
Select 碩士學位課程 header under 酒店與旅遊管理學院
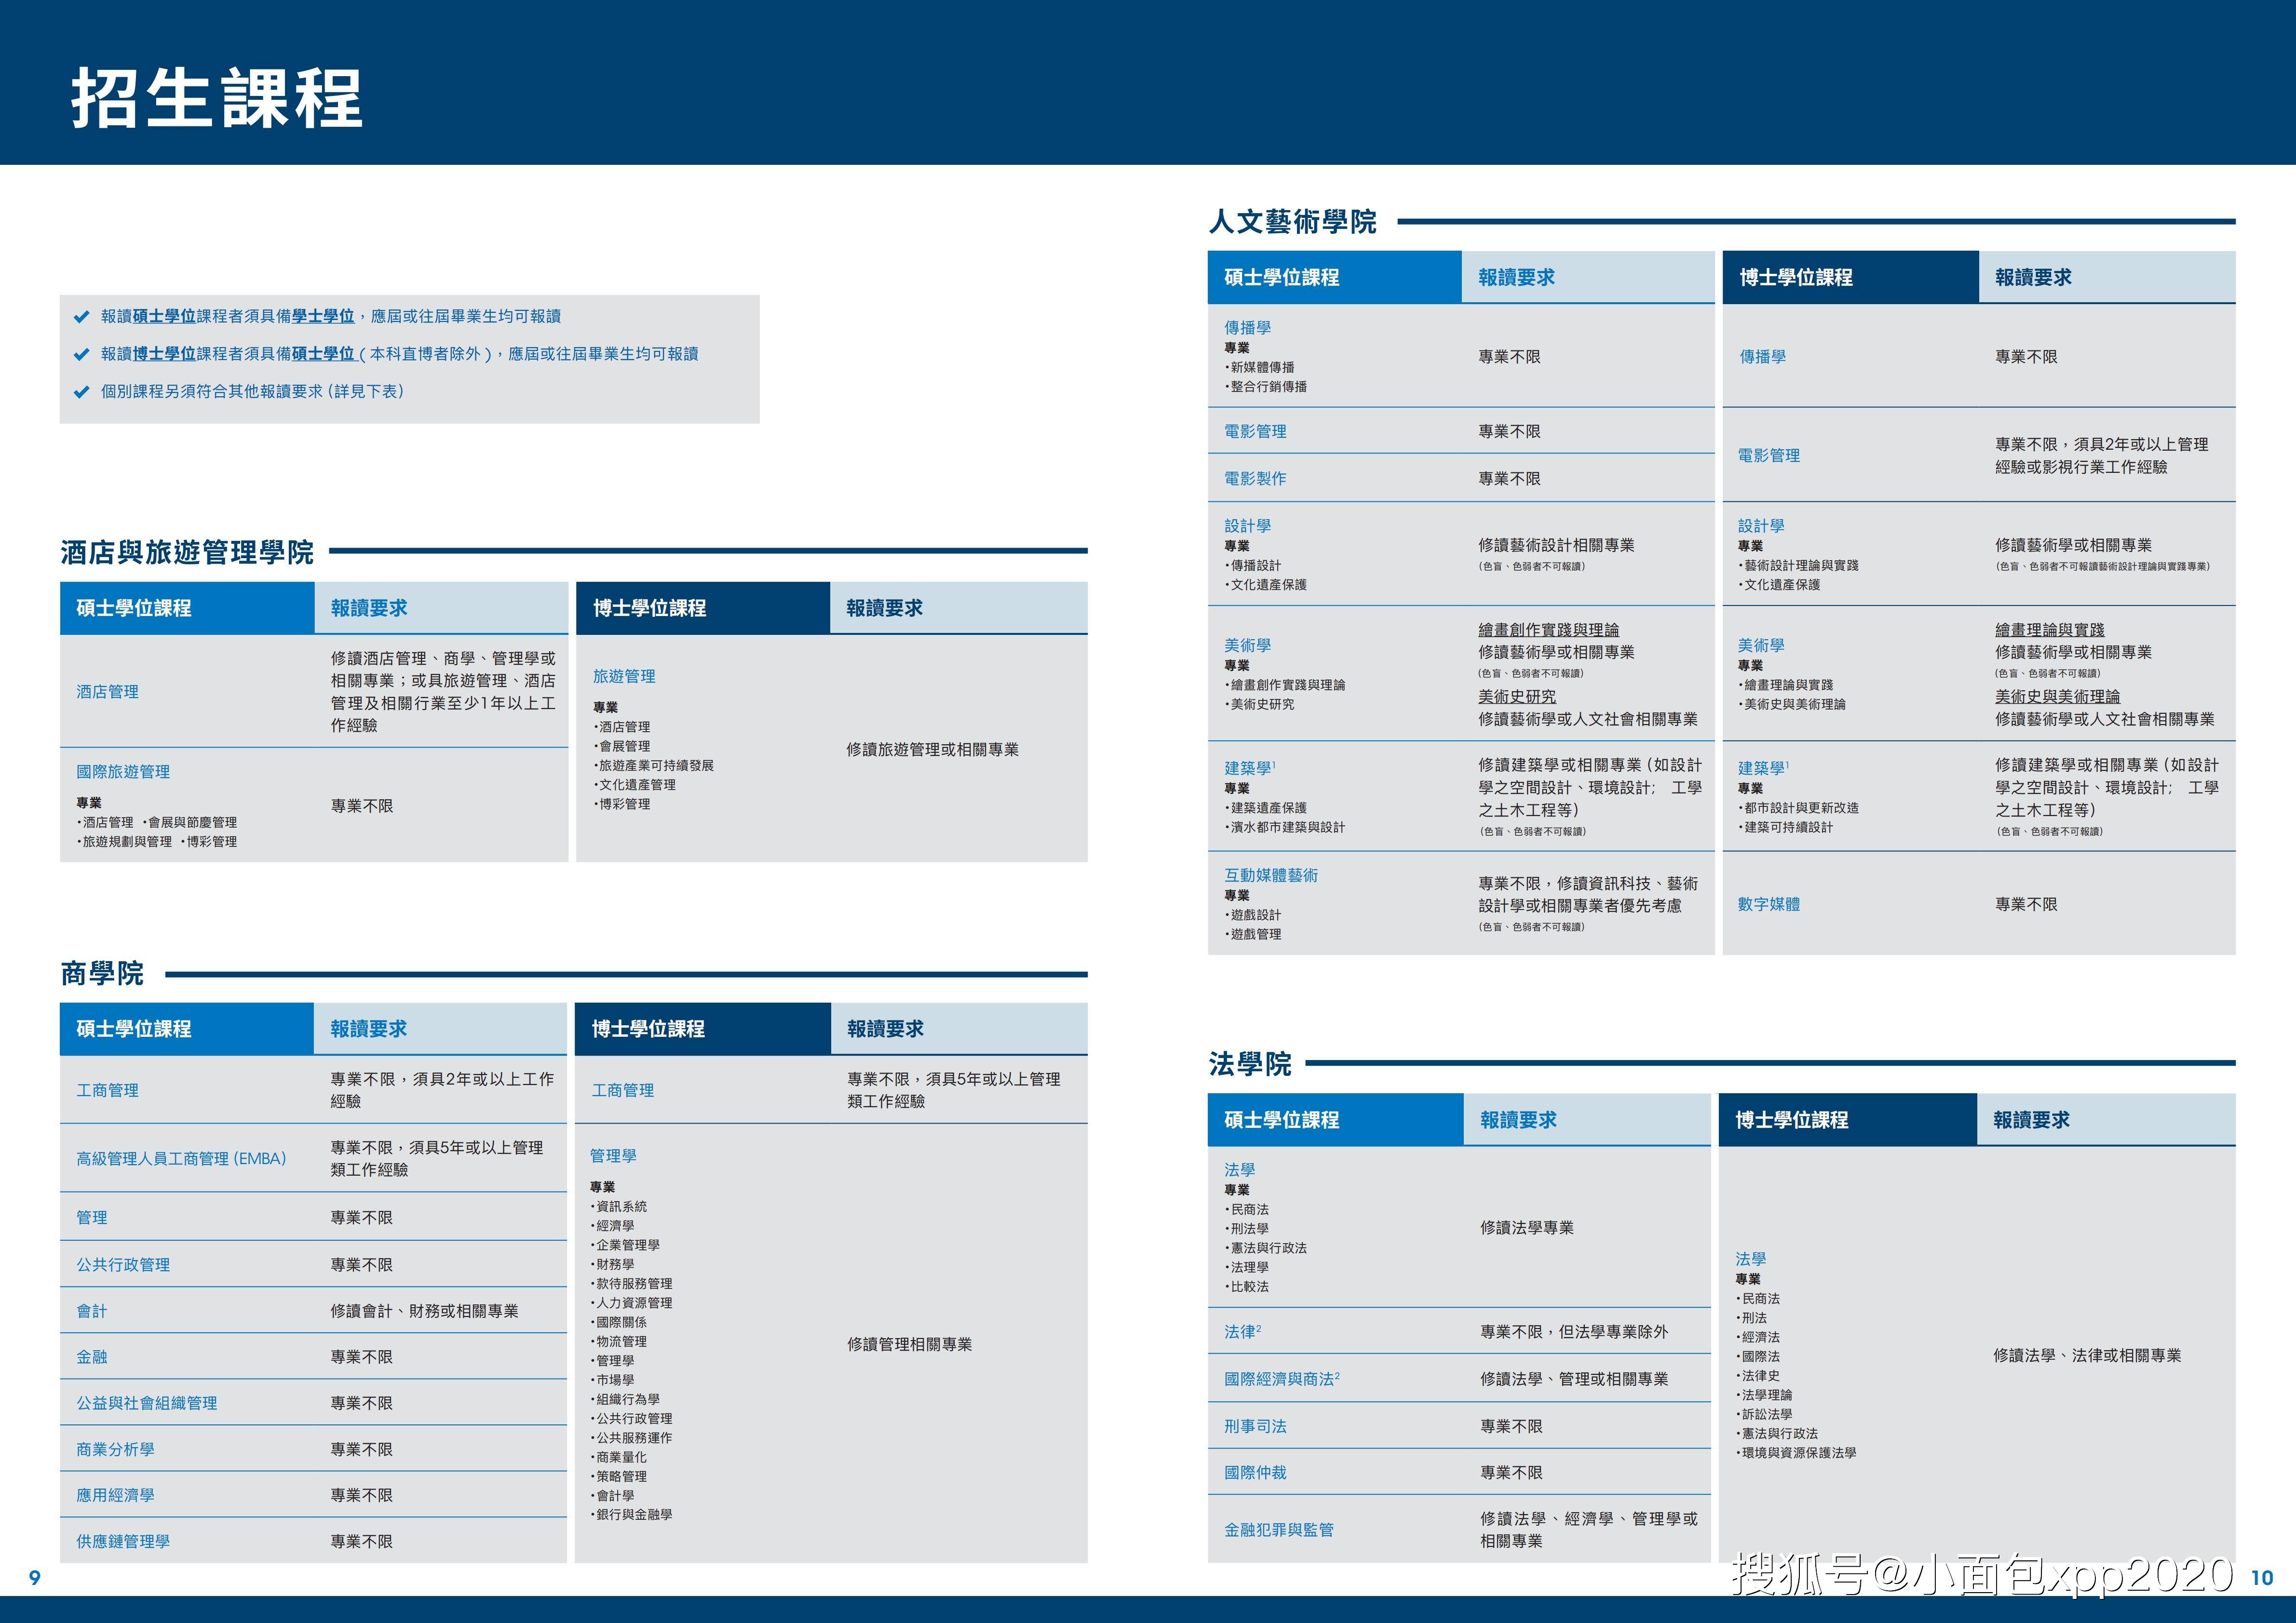(x=134, y=608)
